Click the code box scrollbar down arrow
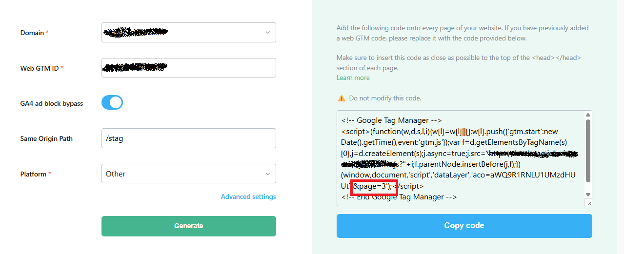Image resolution: width=624 pixels, height=254 pixels. (x=588, y=195)
